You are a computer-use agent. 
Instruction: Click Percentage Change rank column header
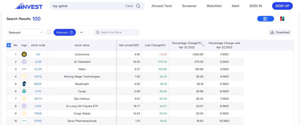click(224, 45)
